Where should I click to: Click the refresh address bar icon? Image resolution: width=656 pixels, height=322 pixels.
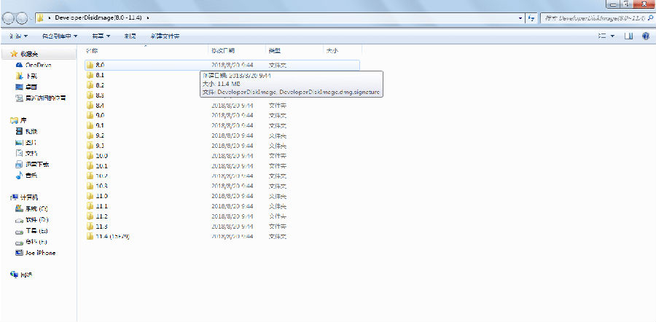pos(532,18)
